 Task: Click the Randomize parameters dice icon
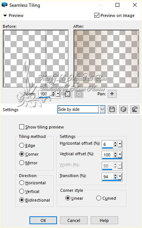click(123, 109)
